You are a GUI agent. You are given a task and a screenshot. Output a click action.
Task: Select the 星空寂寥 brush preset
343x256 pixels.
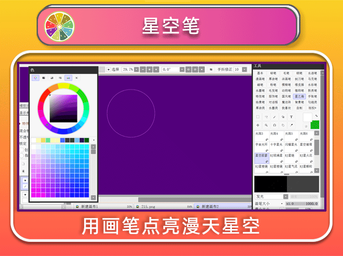262,158
